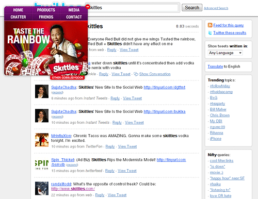Open the CHATTER menu item

[18, 17]
